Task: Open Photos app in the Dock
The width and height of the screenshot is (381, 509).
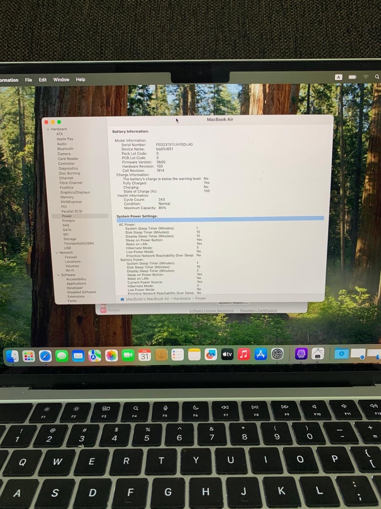Action: 111,355
